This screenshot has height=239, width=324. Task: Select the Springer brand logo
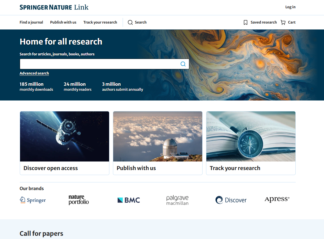coord(33,200)
